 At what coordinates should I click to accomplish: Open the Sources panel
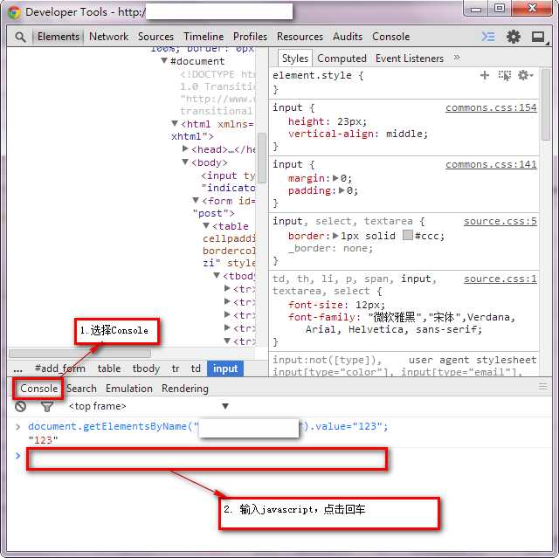pyautogui.click(x=155, y=37)
